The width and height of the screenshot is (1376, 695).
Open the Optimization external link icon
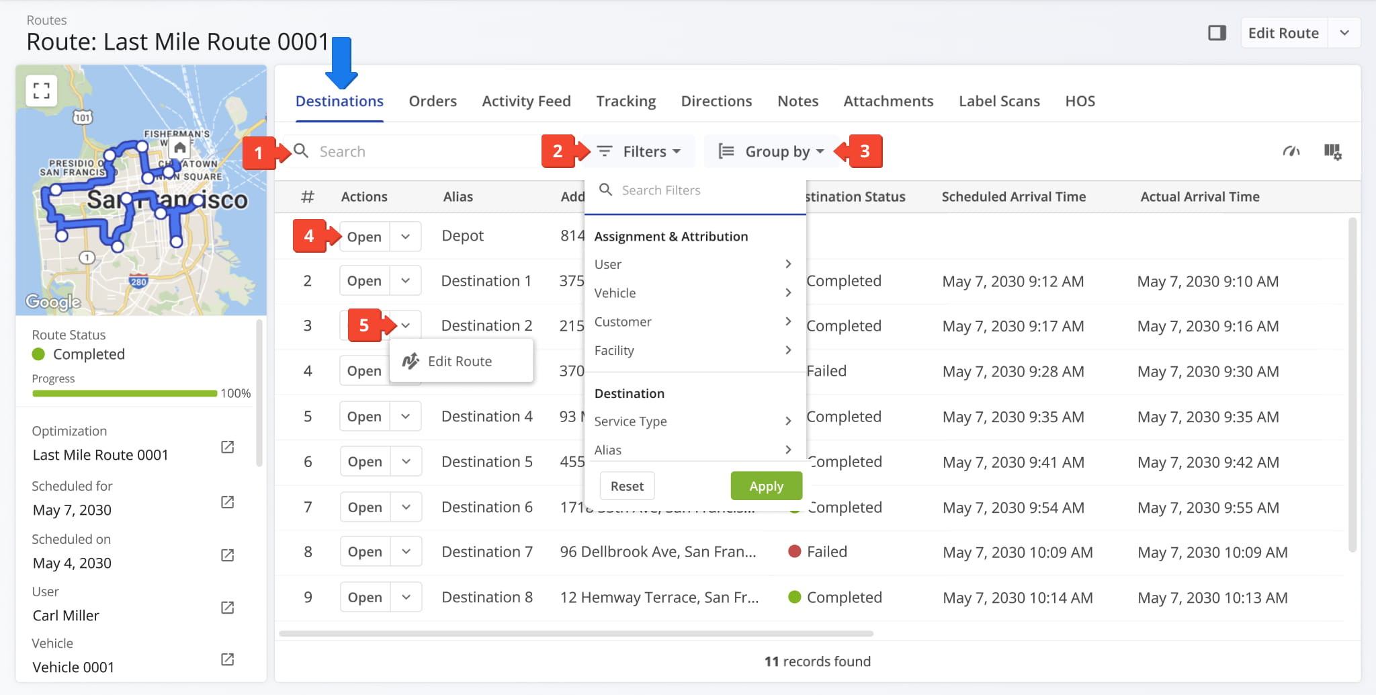click(x=228, y=448)
